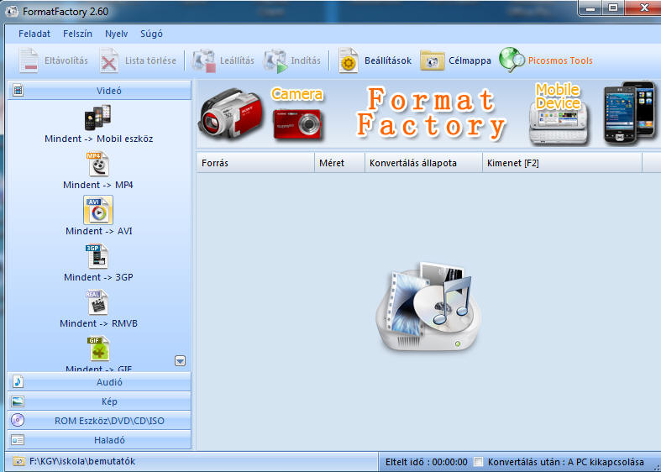Open the Picosmos Tools link
The height and width of the screenshot is (472, 661).
click(560, 60)
